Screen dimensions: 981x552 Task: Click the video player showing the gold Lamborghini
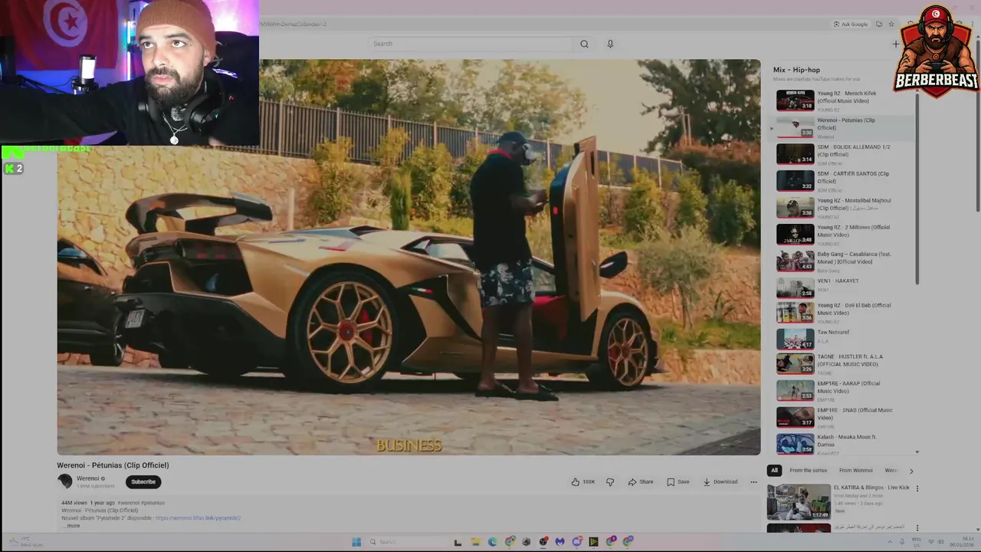[408, 257]
